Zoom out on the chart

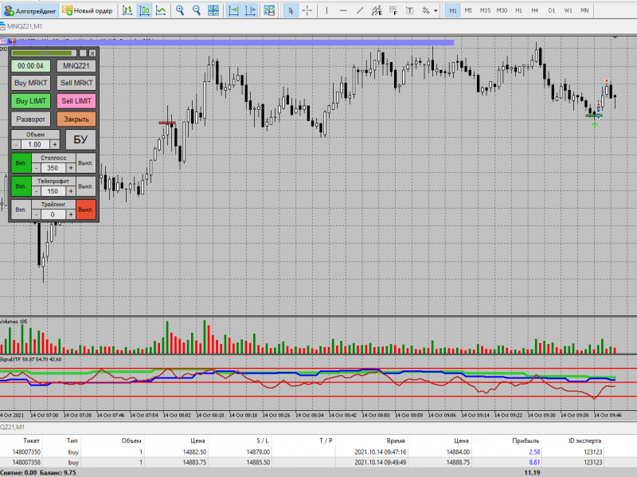(197, 10)
